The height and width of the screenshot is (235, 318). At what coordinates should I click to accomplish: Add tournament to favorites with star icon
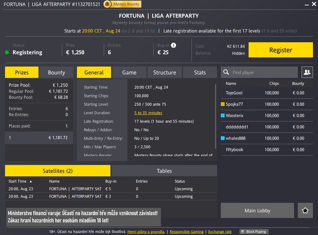305,210
